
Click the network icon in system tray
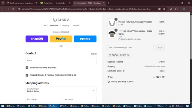(170, 106)
